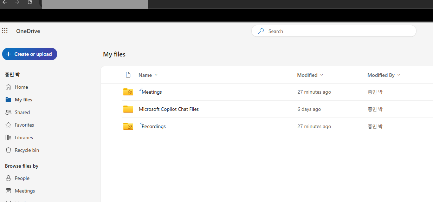Screen dimensions: 433x202
Task: Click the search magnifier icon
Action: (261, 31)
